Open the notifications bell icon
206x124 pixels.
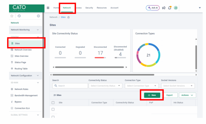170,8
